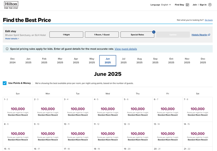Open the 1 Night selector
The width and height of the screenshot is (217, 151).
(66, 34)
